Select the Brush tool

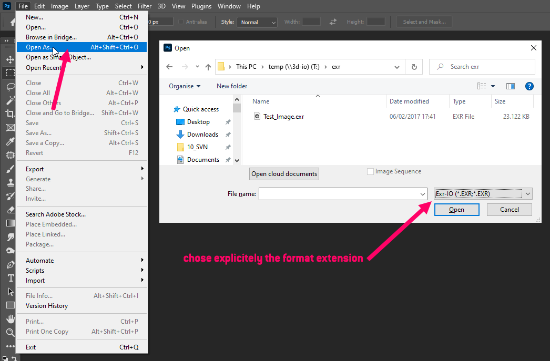click(x=10, y=169)
